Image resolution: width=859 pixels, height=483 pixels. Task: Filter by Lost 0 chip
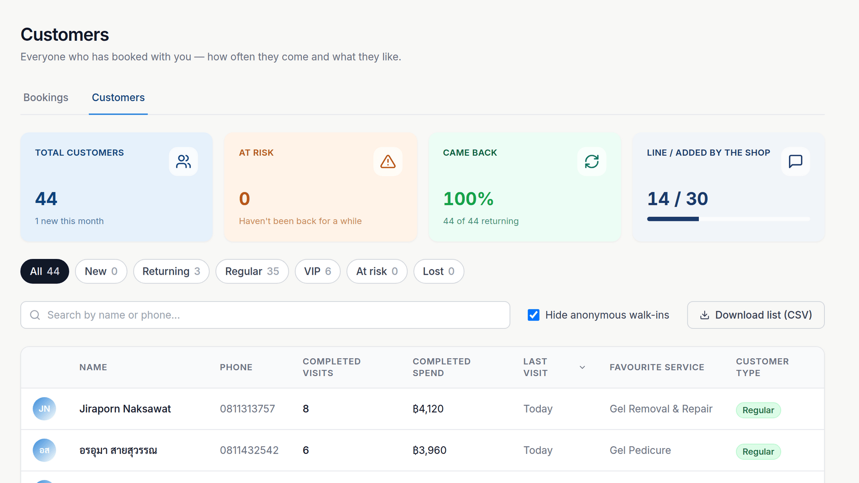[x=438, y=271]
